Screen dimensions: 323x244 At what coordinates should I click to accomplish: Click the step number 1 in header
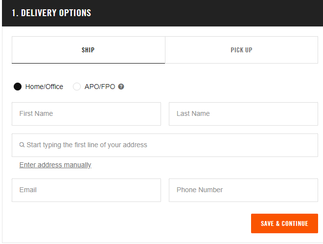[14, 13]
